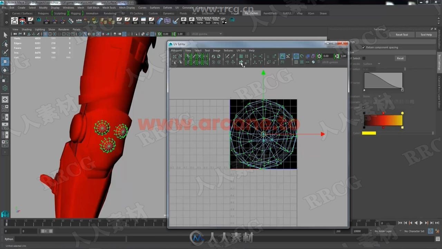The height and width of the screenshot is (249, 442).
Task: Click the play forward button
Action: click(x=421, y=223)
